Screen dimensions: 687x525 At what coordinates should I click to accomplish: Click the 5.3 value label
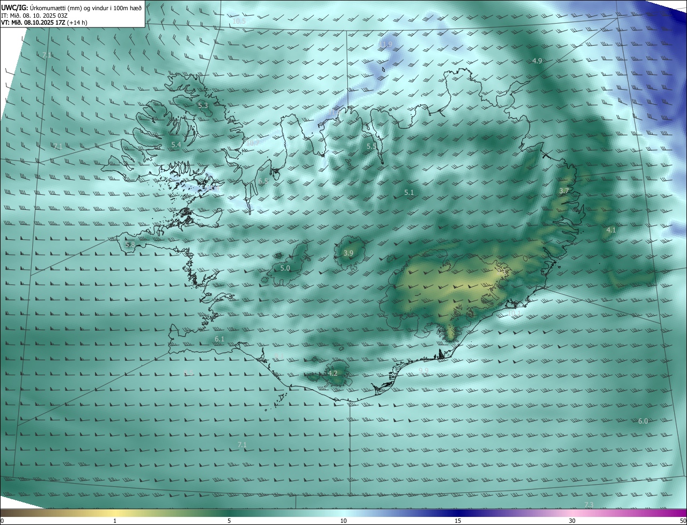pyautogui.click(x=203, y=106)
